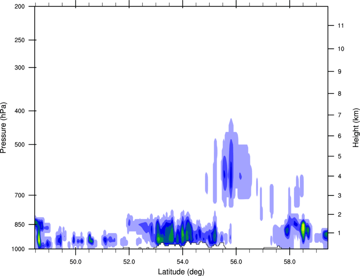Click the 400 pressure tick label
This screenshot has width=360, height=276.
pos(19,111)
